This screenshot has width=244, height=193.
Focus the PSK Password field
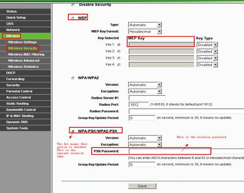click(x=187, y=151)
